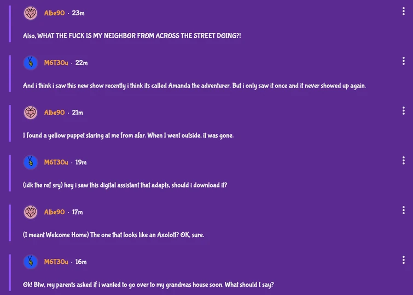Open three-dot menu on 19m comment
413x295 pixels.
click(x=404, y=160)
